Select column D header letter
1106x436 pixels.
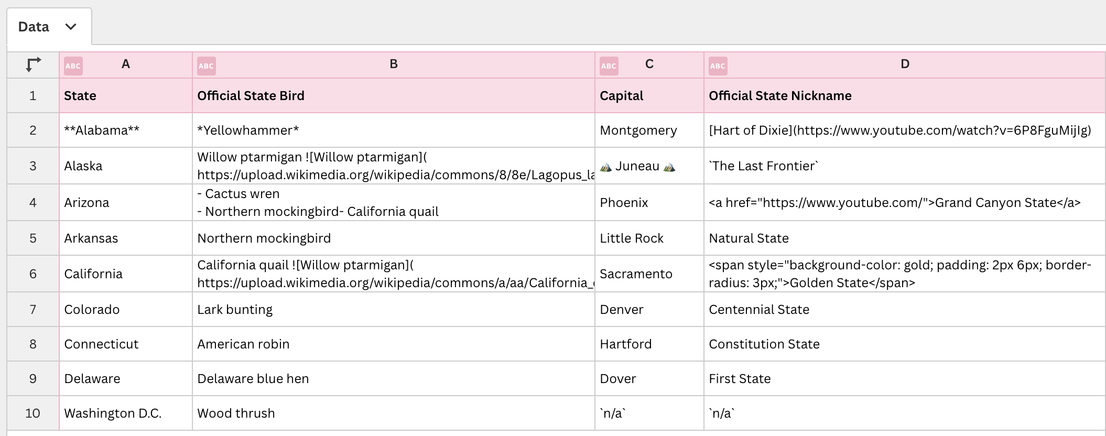pos(905,64)
